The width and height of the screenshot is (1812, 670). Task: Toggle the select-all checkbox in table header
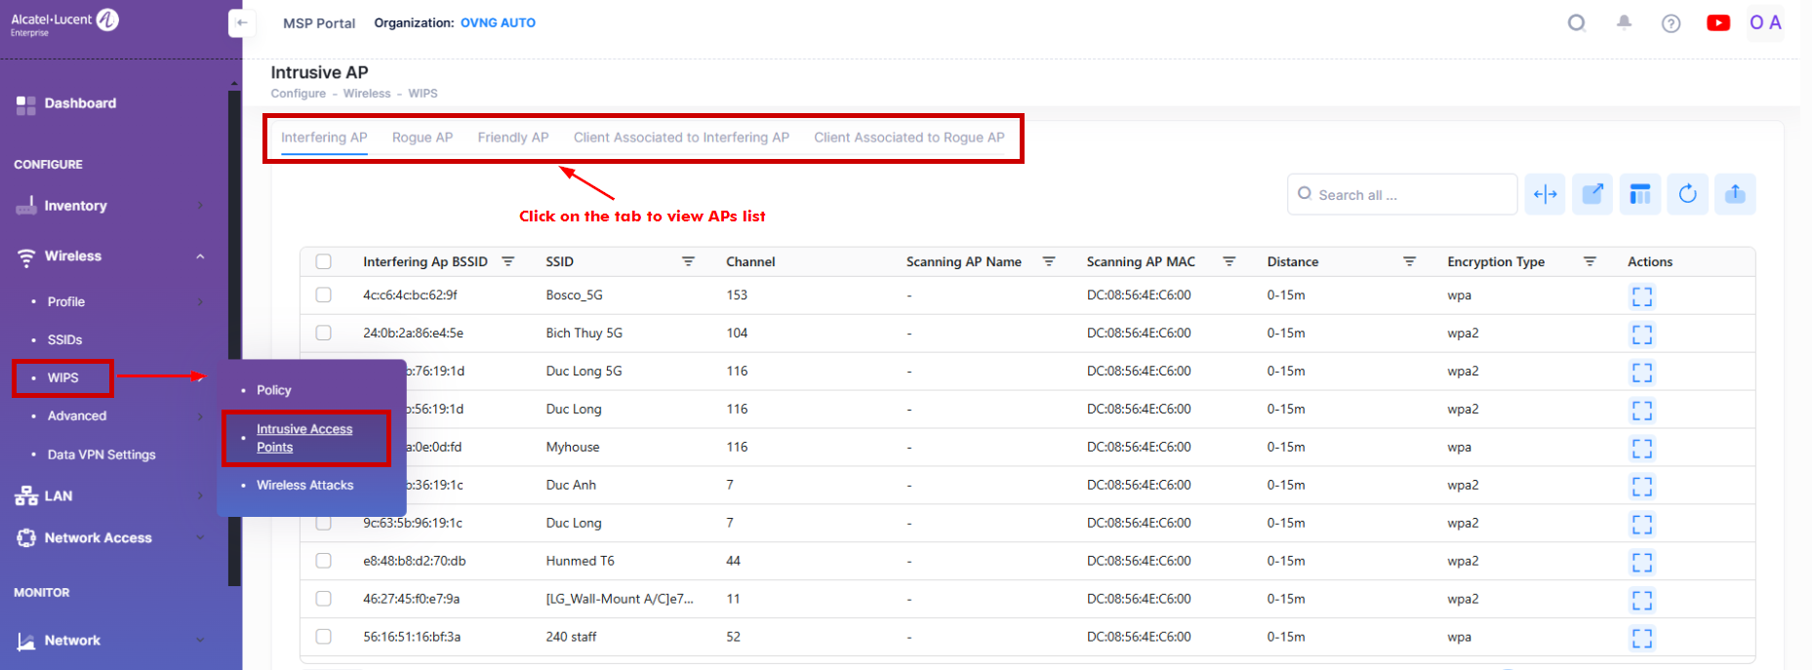[x=324, y=261]
